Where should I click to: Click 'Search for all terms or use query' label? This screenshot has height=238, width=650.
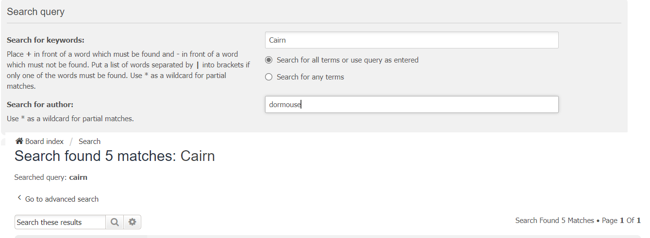pyautogui.click(x=348, y=60)
